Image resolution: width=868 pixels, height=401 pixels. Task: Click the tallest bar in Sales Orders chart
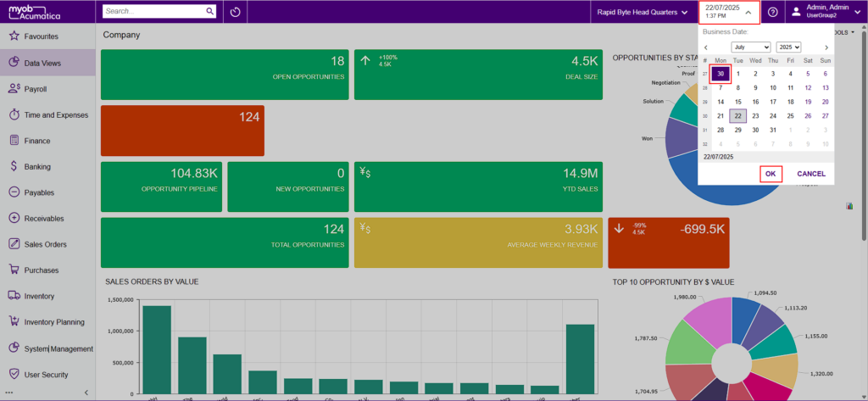pyautogui.click(x=157, y=349)
